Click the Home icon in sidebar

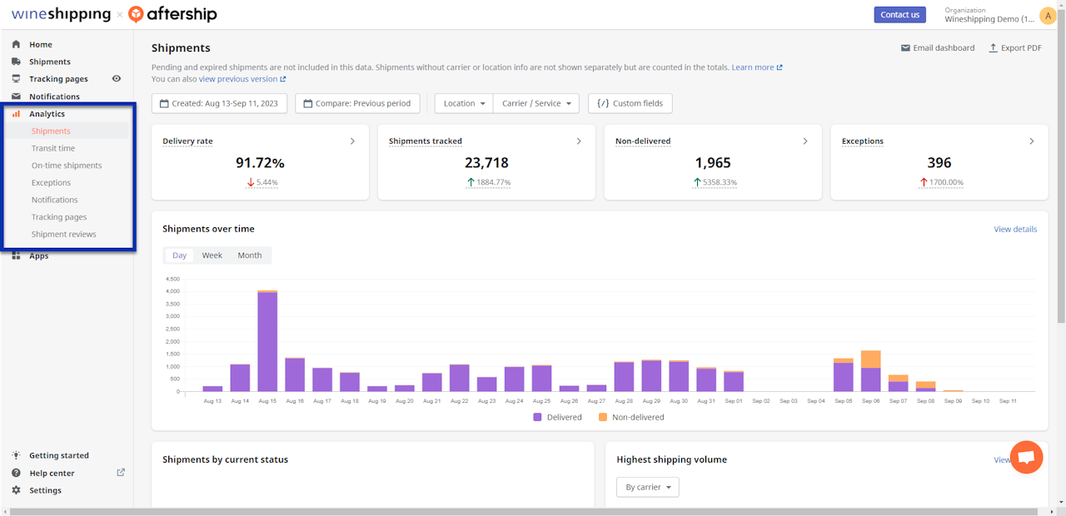[16, 44]
